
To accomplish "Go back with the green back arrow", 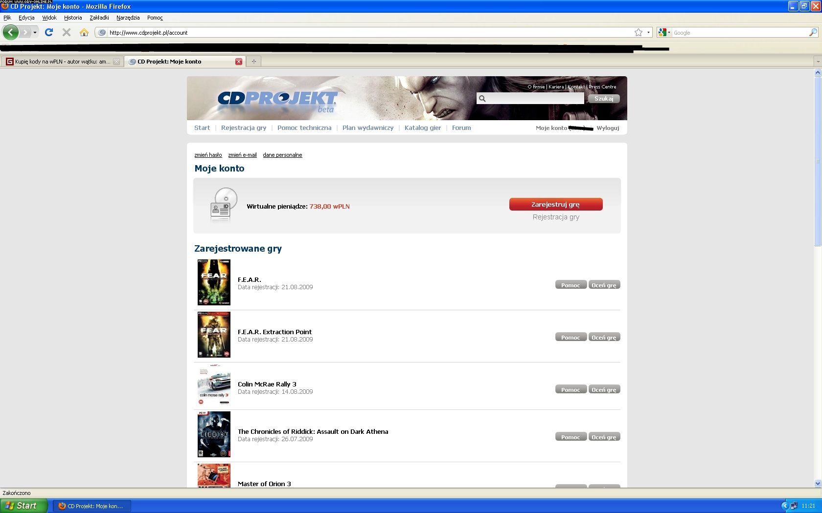I will point(11,32).
